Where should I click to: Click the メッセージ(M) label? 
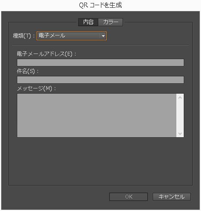tap(36, 88)
